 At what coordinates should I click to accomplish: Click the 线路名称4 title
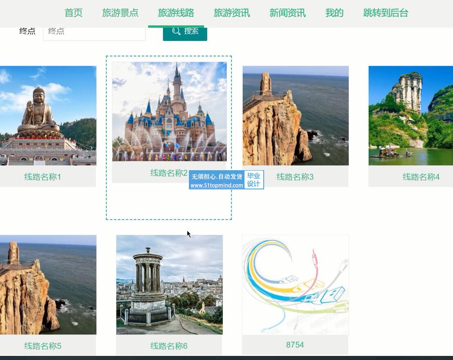click(x=421, y=177)
